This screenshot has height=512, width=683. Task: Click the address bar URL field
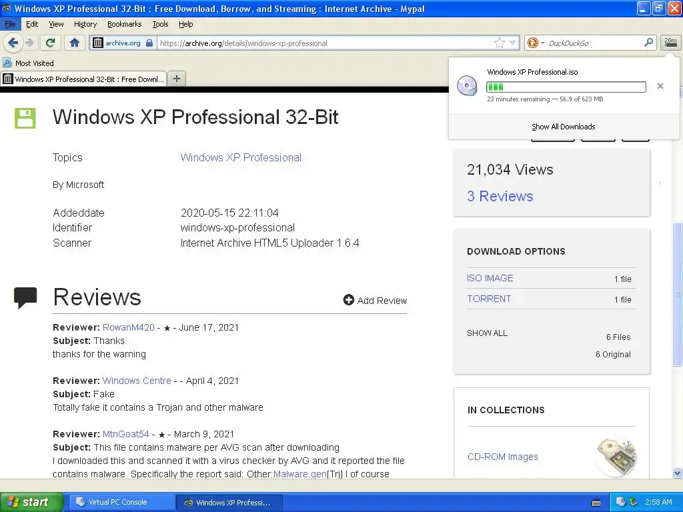click(x=325, y=43)
